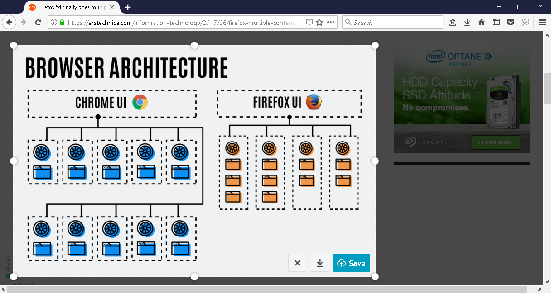Toggle Reader View with the book icon

tap(309, 22)
